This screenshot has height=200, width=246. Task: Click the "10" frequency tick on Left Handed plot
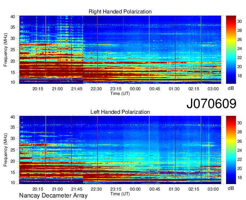[13, 183]
